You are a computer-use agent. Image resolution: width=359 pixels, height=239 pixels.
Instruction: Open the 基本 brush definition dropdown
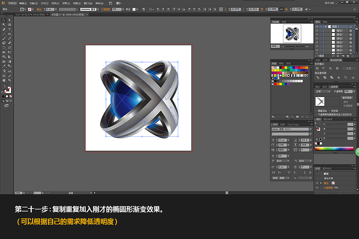coord(98,9)
